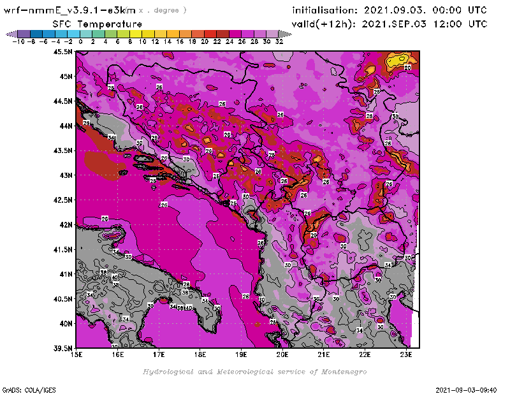Click the longitude label '22E'
The height and width of the screenshot is (394, 510).
point(365,354)
